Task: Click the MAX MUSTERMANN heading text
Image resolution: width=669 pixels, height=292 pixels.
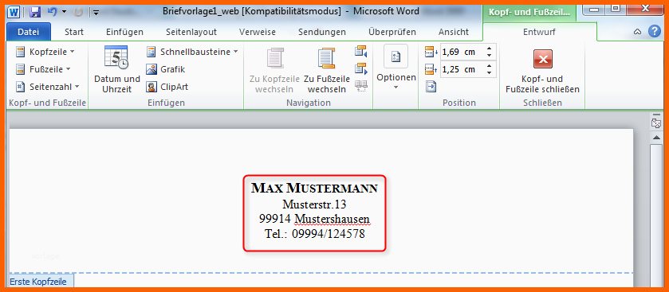Action: point(314,188)
